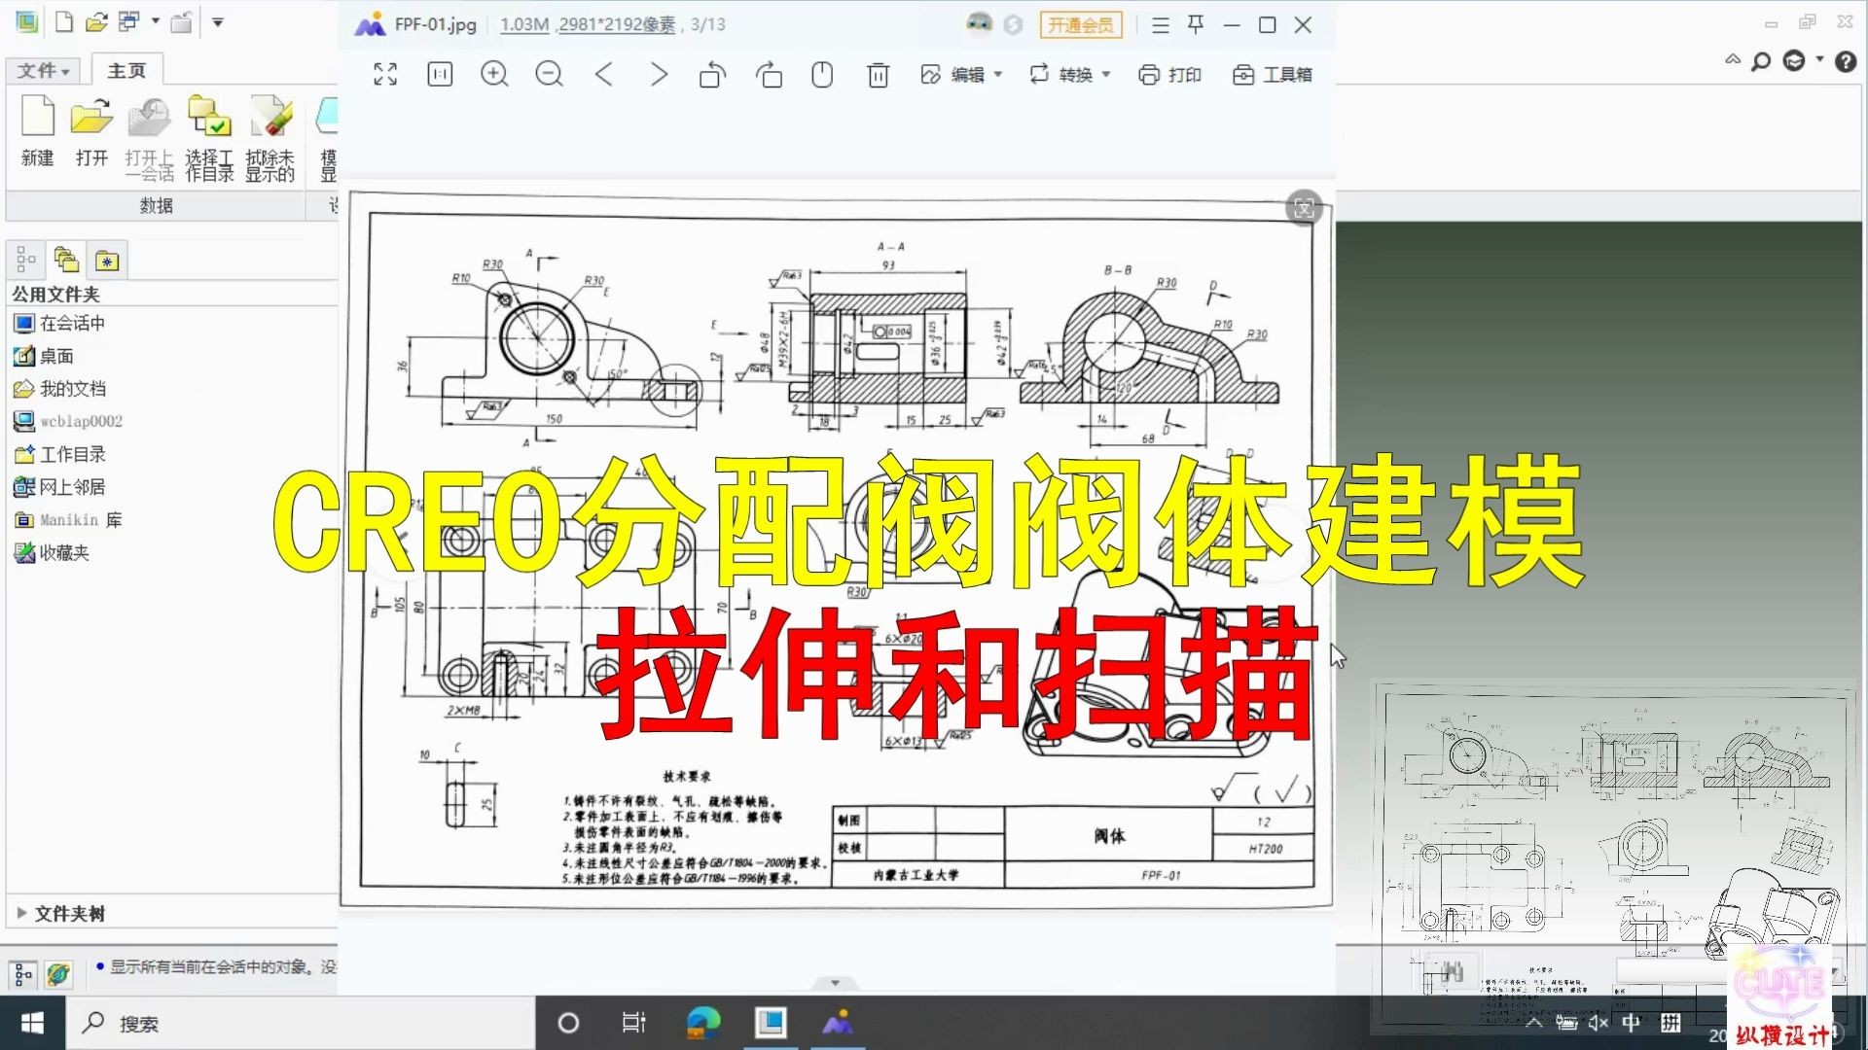Rotate the image counterclockwise
This screenshot has width=1868, height=1050.
(711, 74)
